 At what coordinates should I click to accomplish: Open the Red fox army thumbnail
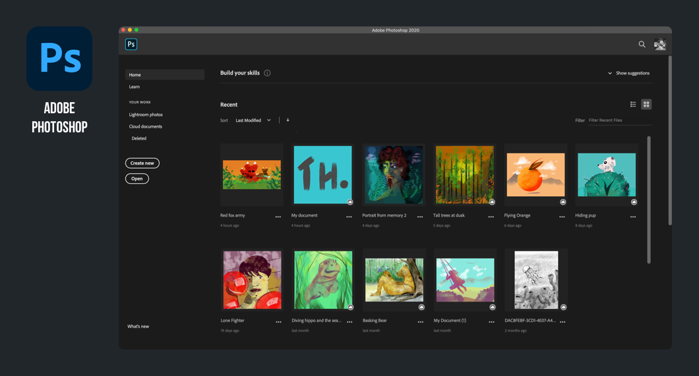252,175
